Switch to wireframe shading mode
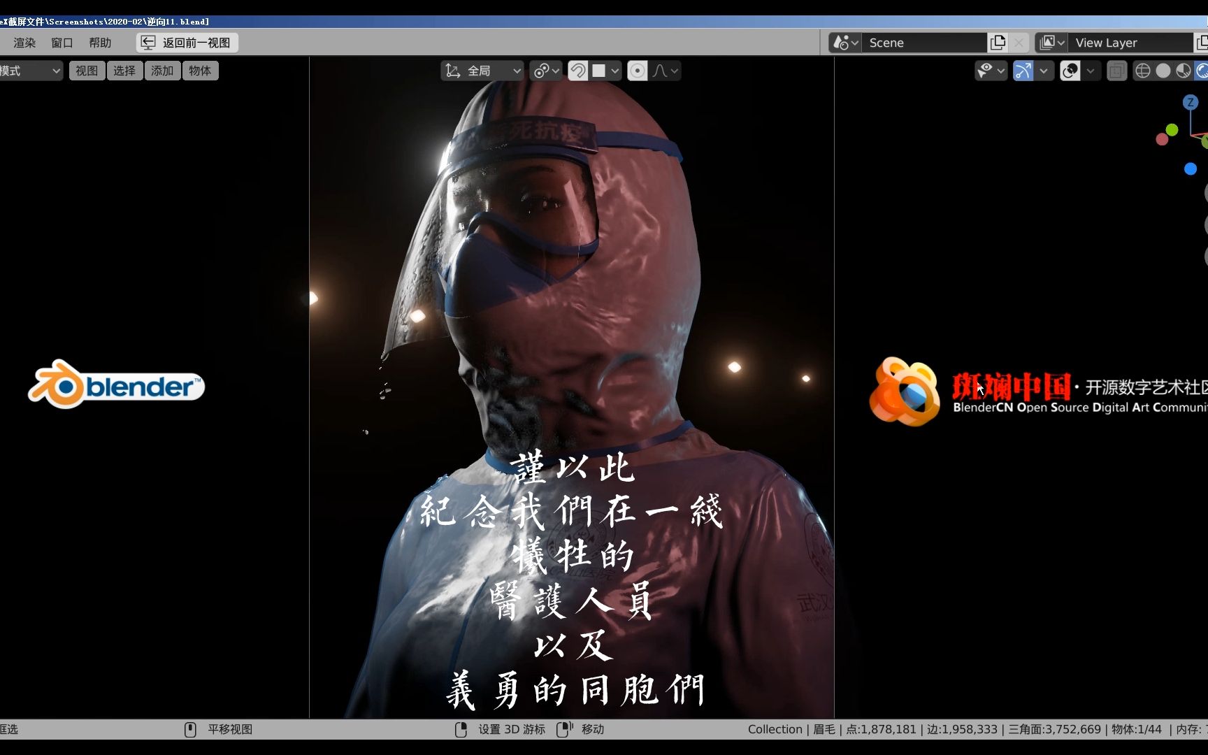This screenshot has width=1208, height=755. click(x=1143, y=71)
